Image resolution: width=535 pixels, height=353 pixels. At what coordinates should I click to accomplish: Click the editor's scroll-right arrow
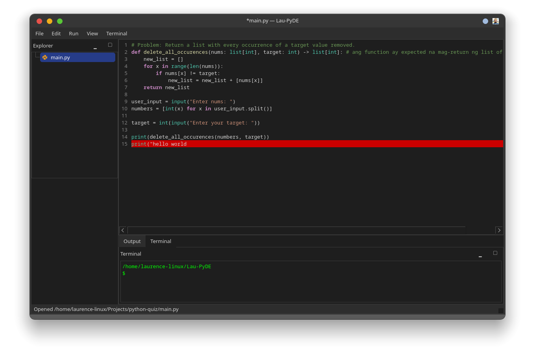coord(499,230)
